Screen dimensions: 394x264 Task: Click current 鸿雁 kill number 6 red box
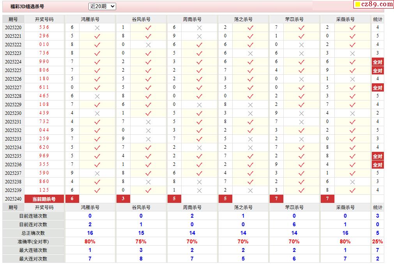click(x=72, y=199)
